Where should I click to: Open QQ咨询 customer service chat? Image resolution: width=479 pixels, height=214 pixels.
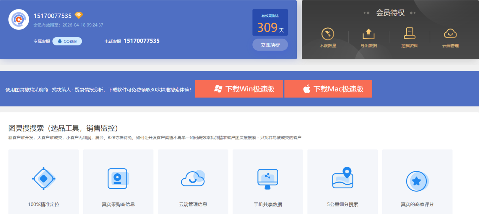pos(67,41)
